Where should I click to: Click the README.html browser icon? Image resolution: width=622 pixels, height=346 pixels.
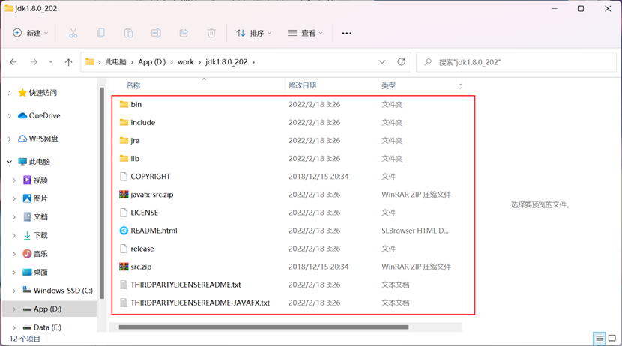tap(124, 231)
